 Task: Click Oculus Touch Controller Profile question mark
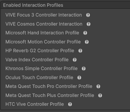tap(79, 78)
